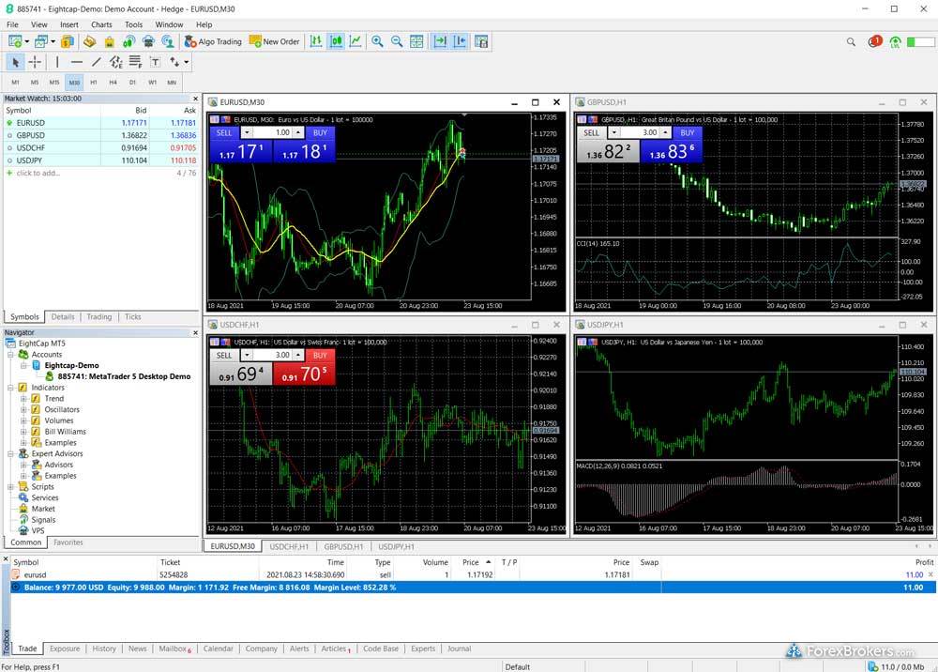Switch chart to line chart type
This screenshot has height=672, width=938.
click(356, 41)
